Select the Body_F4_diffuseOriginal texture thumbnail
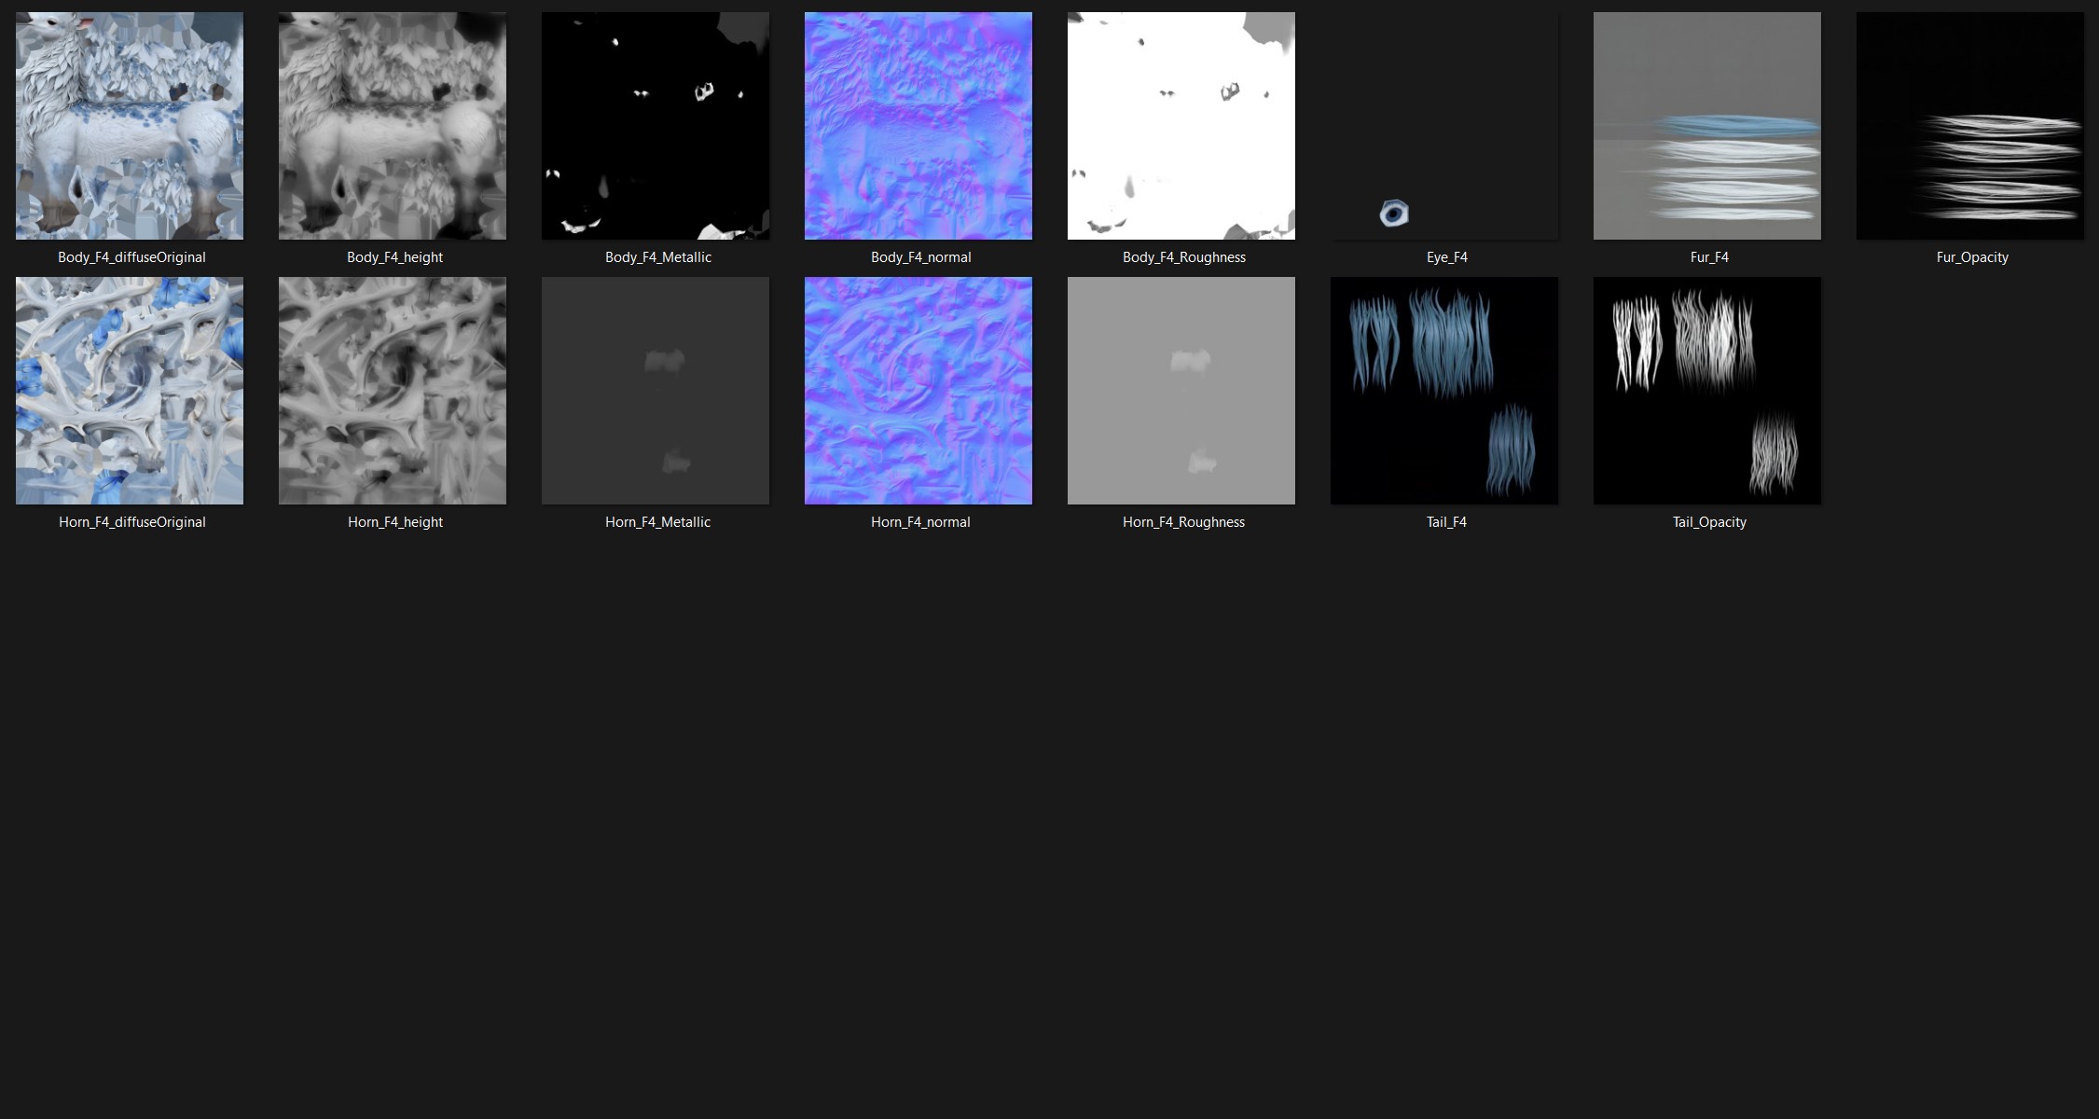Image resolution: width=2099 pixels, height=1119 pixels. [x=130, y=126]
